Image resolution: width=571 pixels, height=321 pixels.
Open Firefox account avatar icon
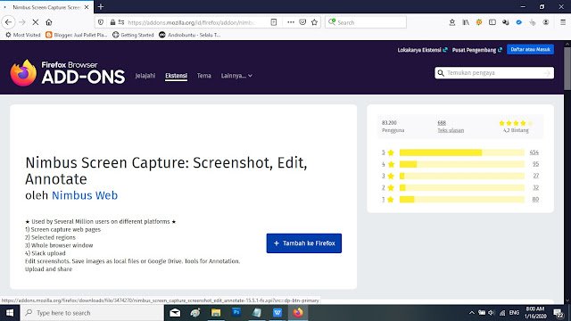point(546,22)
